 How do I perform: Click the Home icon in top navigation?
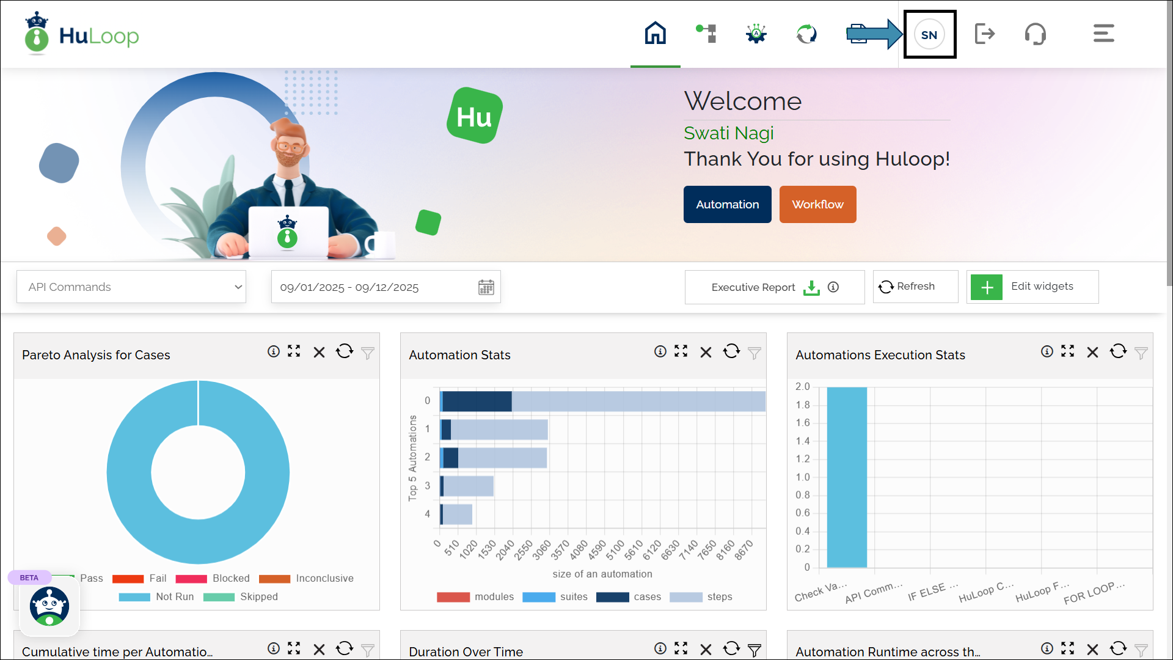click(655, 34)
